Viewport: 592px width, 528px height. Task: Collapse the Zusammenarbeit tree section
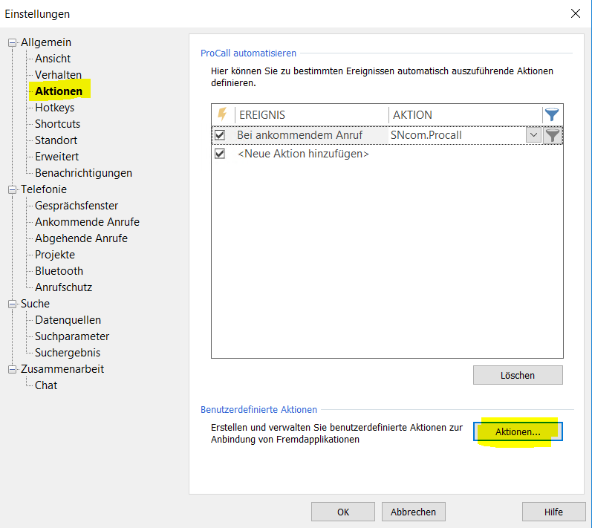coord(12,369)
